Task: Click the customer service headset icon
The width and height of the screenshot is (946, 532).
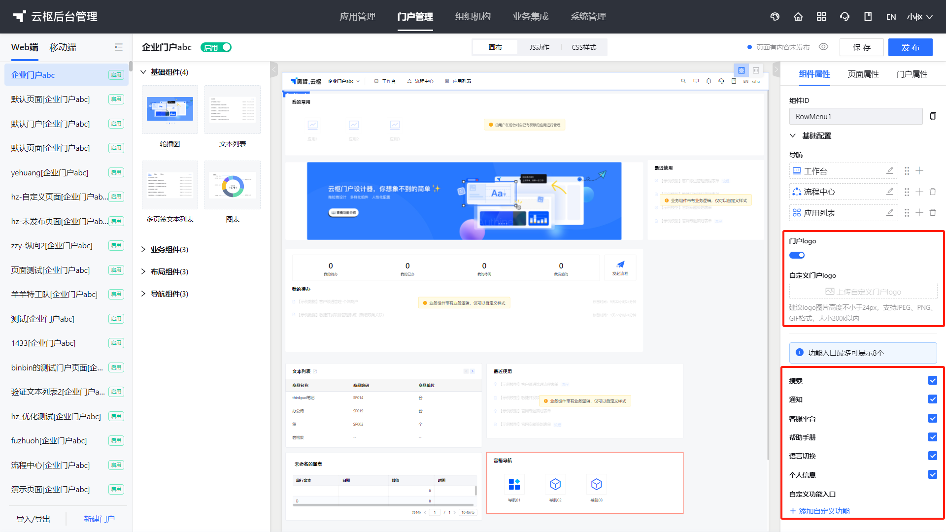Action: 845,17
